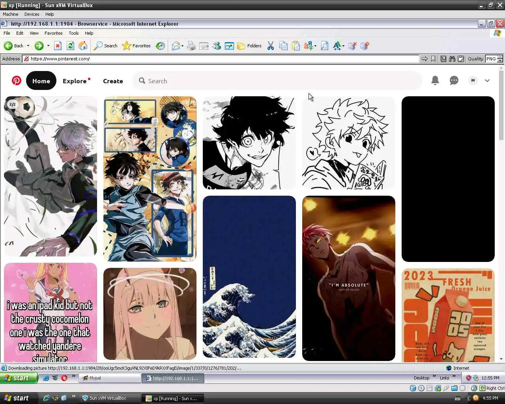
Task: Open the pink-haired girl with halo pin
Action: point(150,314)
